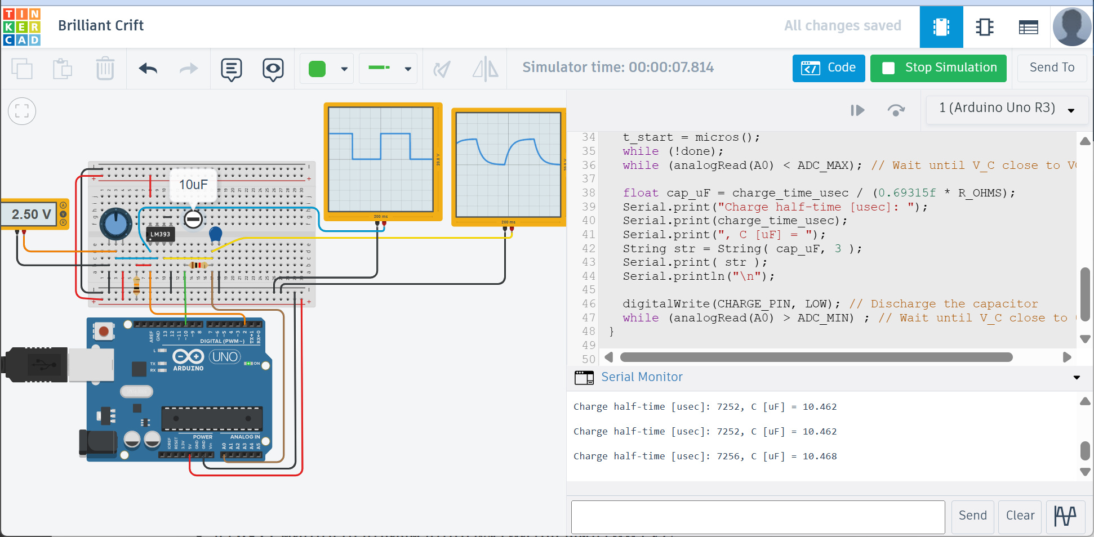Click the Tinkercad logo
This screenshot has height=537, width=1094.
point(22,26)
